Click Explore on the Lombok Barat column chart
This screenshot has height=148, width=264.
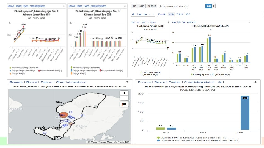[x=87, y=6]
